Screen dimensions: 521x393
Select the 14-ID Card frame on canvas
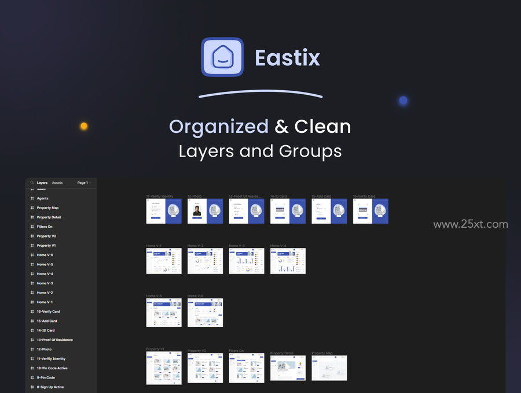pyautogui.click(x=288, y=212)
